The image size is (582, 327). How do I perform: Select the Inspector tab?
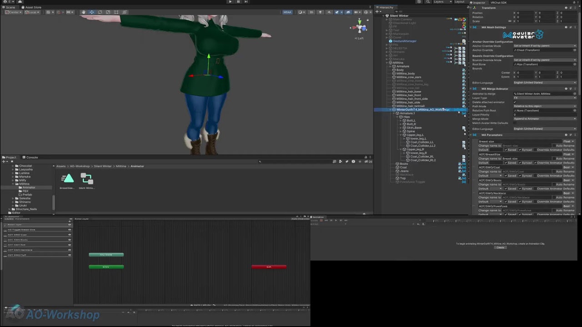pos(478,3)
